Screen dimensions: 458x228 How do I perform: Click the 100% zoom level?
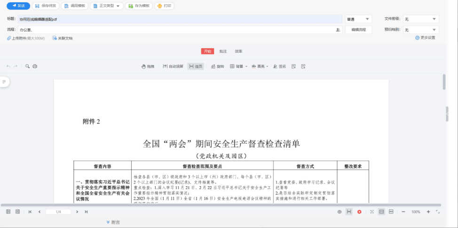416,212
